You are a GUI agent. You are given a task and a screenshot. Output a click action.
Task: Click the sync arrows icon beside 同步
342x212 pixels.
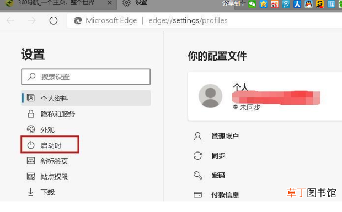tap(197, 156)
